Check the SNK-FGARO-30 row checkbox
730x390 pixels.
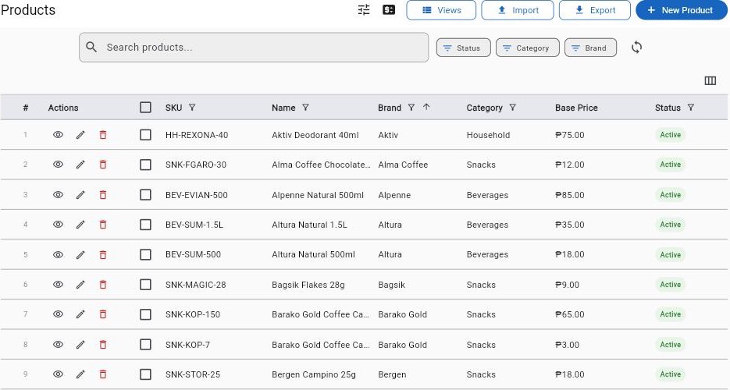[x=145, y=165]
